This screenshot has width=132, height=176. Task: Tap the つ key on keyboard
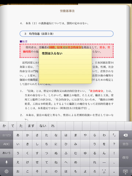coord(47,153)
